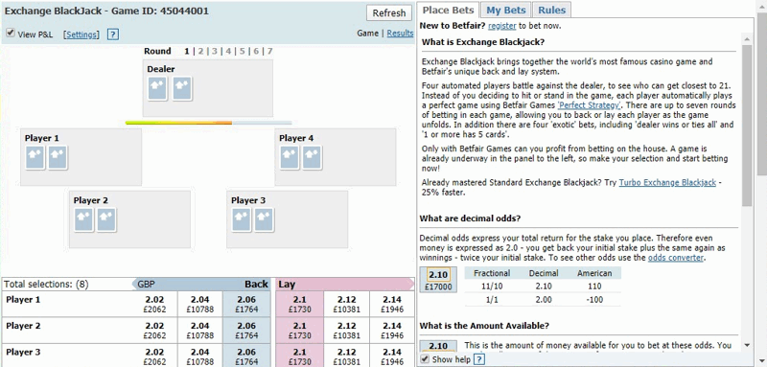This screenshot has height=367, width=767.
Task: Back Player 1 at 2.02
Action: [154, 304]
